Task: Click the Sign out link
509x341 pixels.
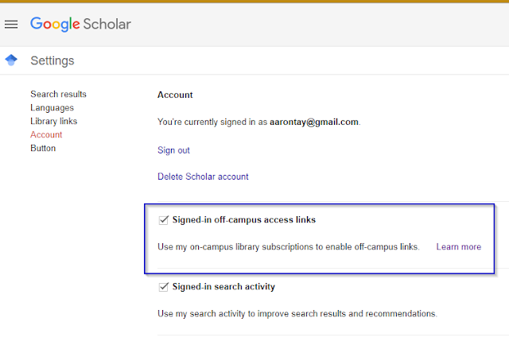Action: pos(173,150)
